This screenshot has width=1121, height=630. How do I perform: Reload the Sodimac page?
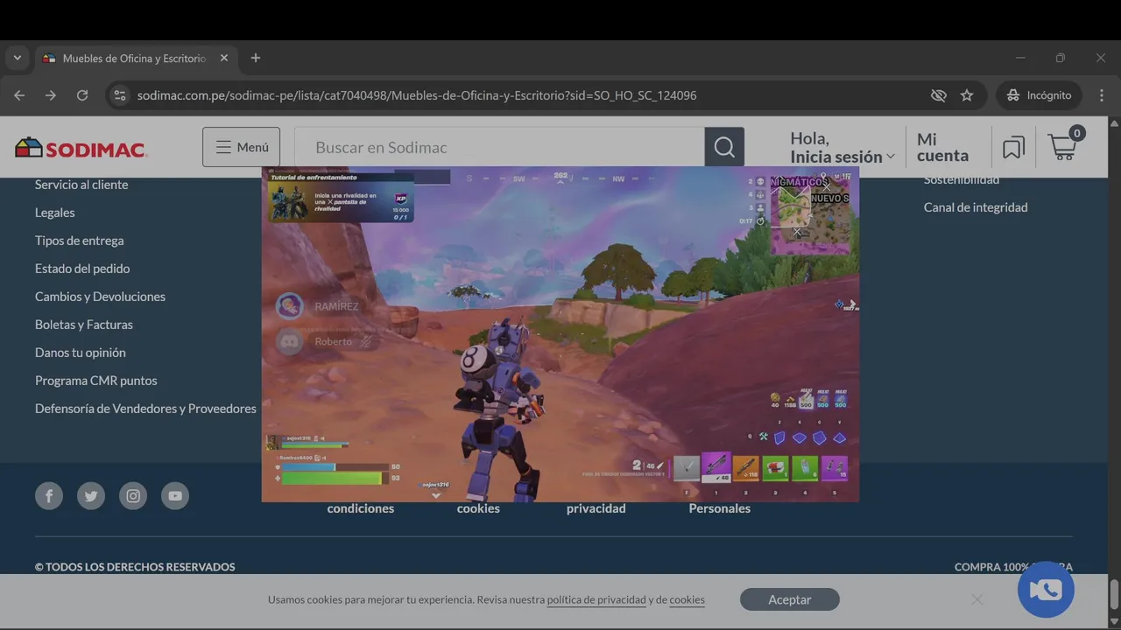pyautogui.click(x=82, y=95)
